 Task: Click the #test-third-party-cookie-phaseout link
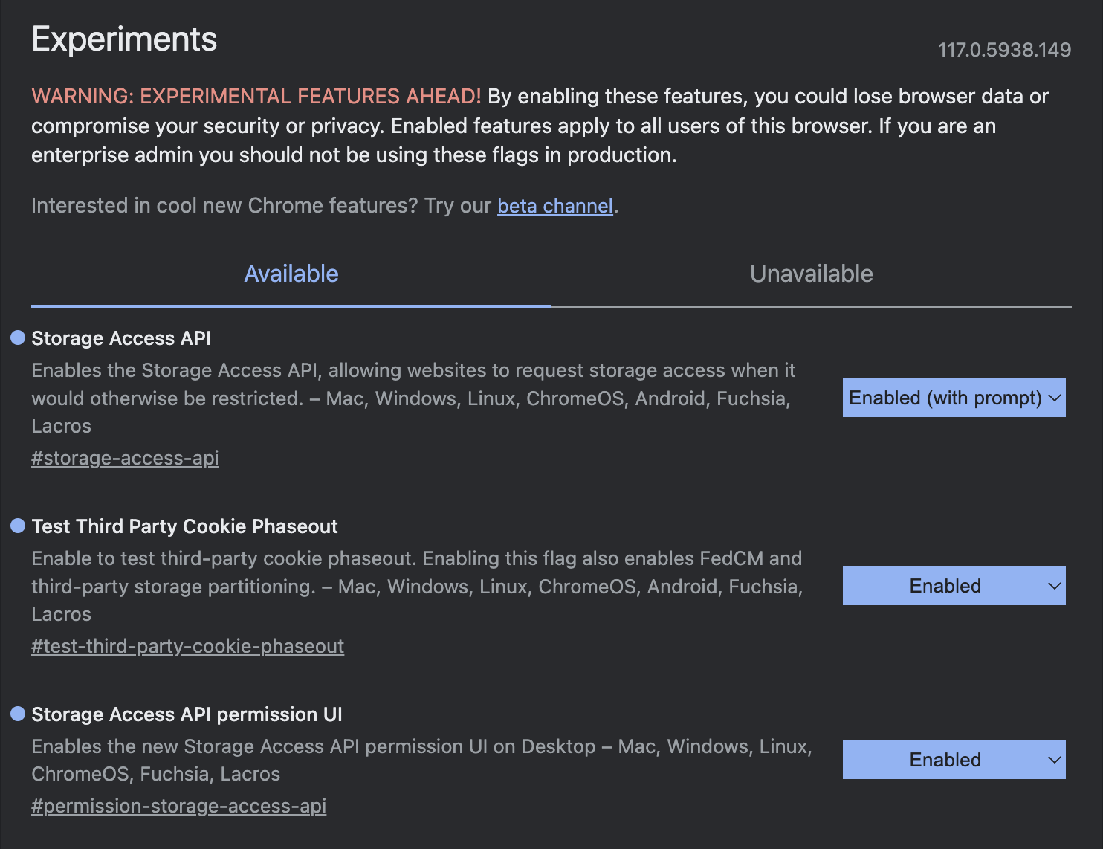(x=187, y=646)
